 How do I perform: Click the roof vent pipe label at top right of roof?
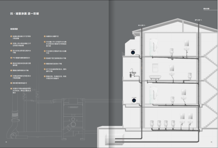pos(198,20)
